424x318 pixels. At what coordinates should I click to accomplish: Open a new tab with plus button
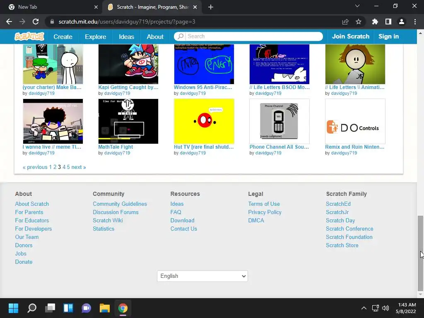pos(211,7)
